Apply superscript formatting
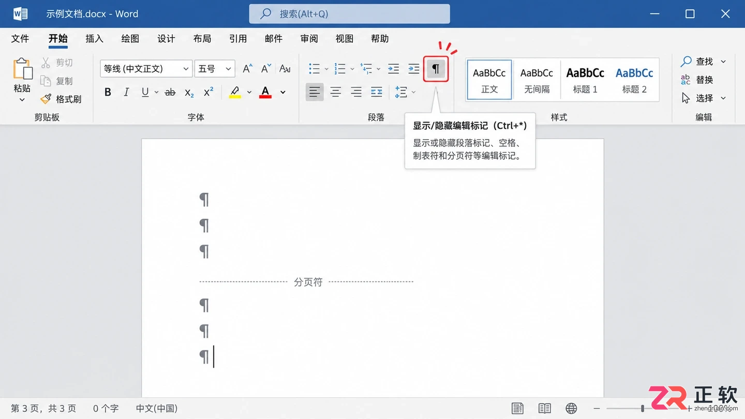The width and height of the screenshot is (745, 419). tap(208, 92)
